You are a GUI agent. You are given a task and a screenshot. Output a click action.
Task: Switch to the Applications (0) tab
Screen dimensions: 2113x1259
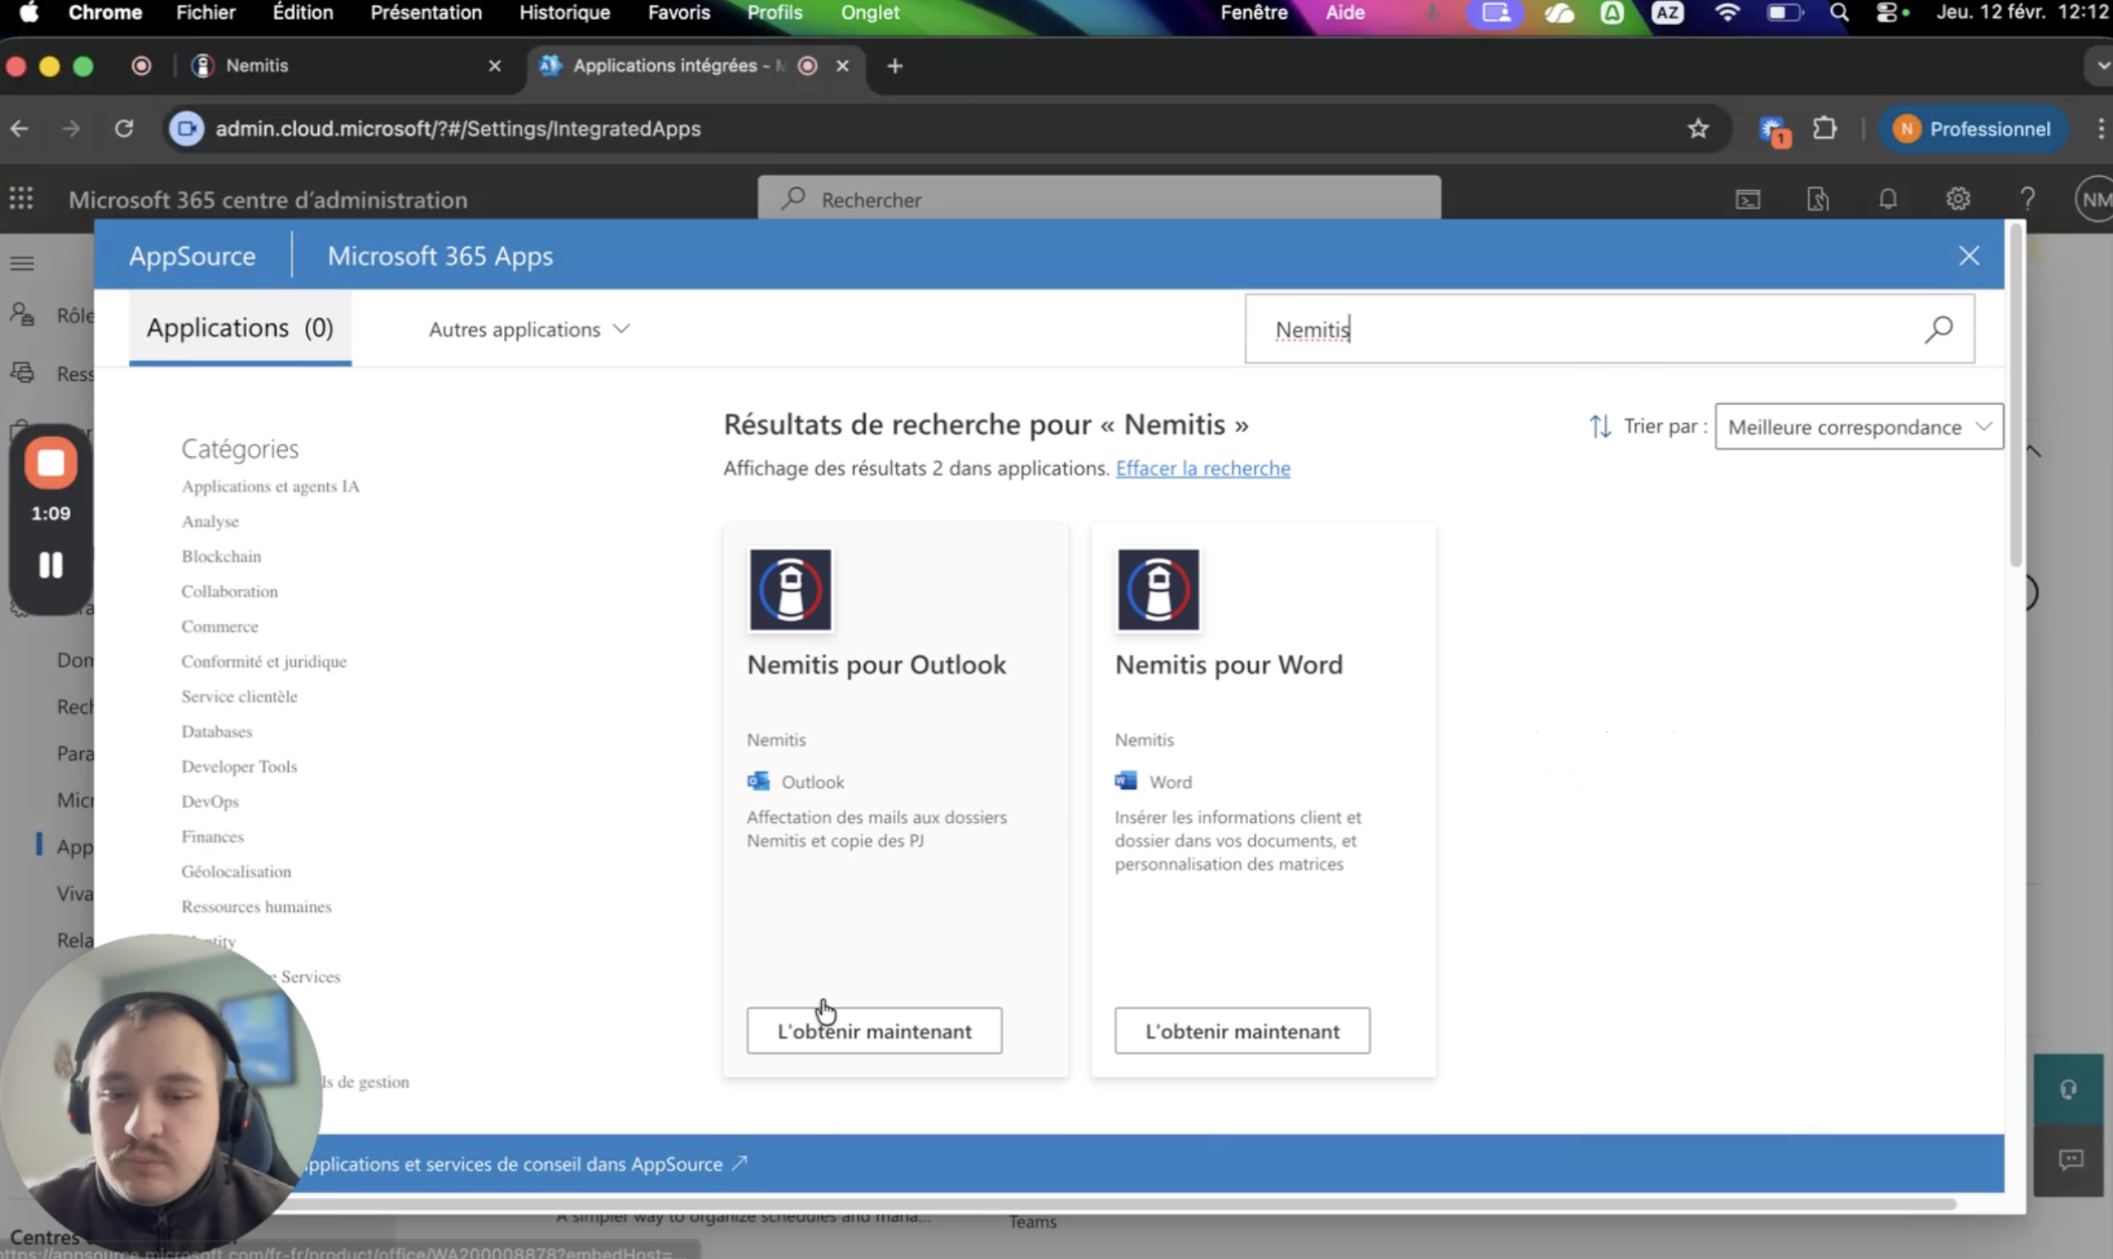click(x=240, y=328)
